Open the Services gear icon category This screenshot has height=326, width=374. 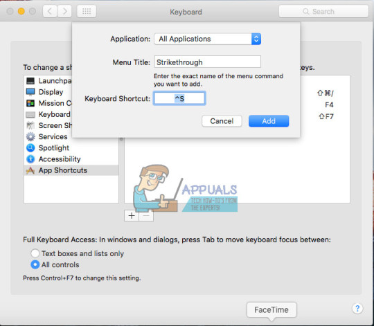[x=30, y=136]
